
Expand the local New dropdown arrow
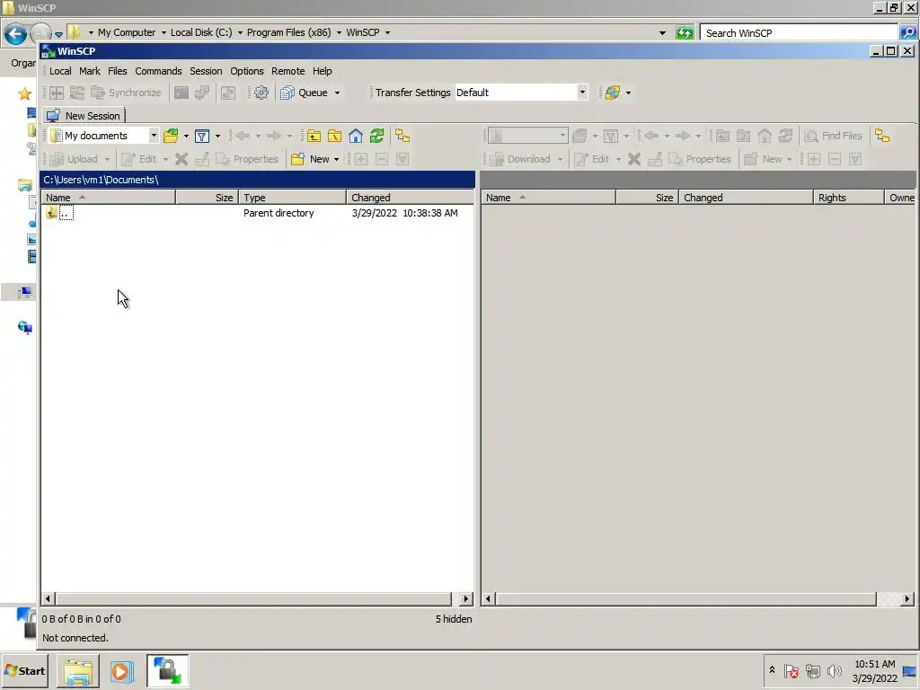coord(336,159)
